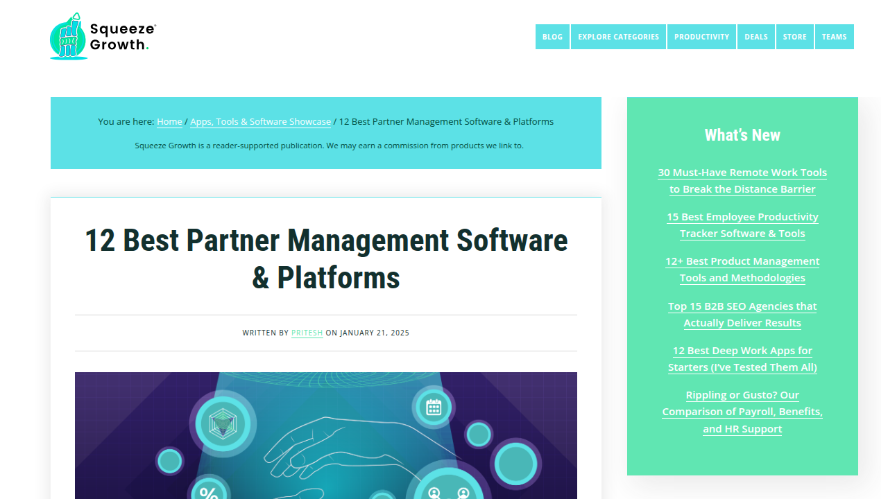Open Explore Categories menu
Viewport: 888px width, 499px height.
(618, 37)
